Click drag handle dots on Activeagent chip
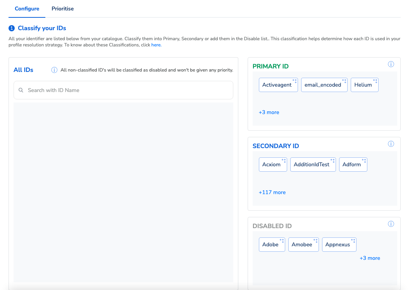 [295, 81]
